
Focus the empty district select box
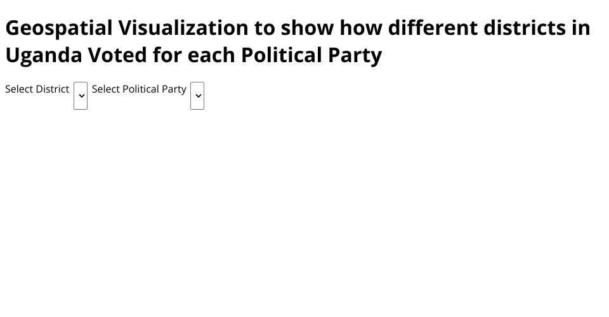click(81, 96)
